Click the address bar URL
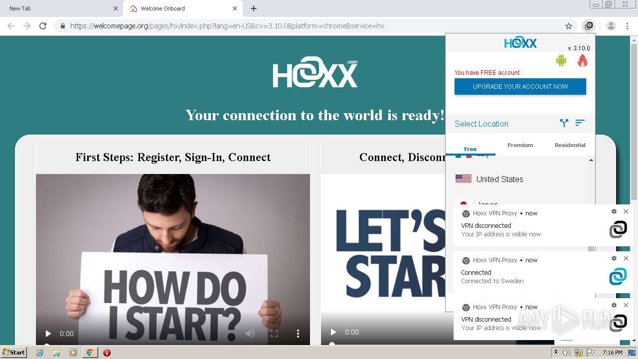The width and height of the screenshot is (638, 359). pyautogui.click(x=227, y=26)
